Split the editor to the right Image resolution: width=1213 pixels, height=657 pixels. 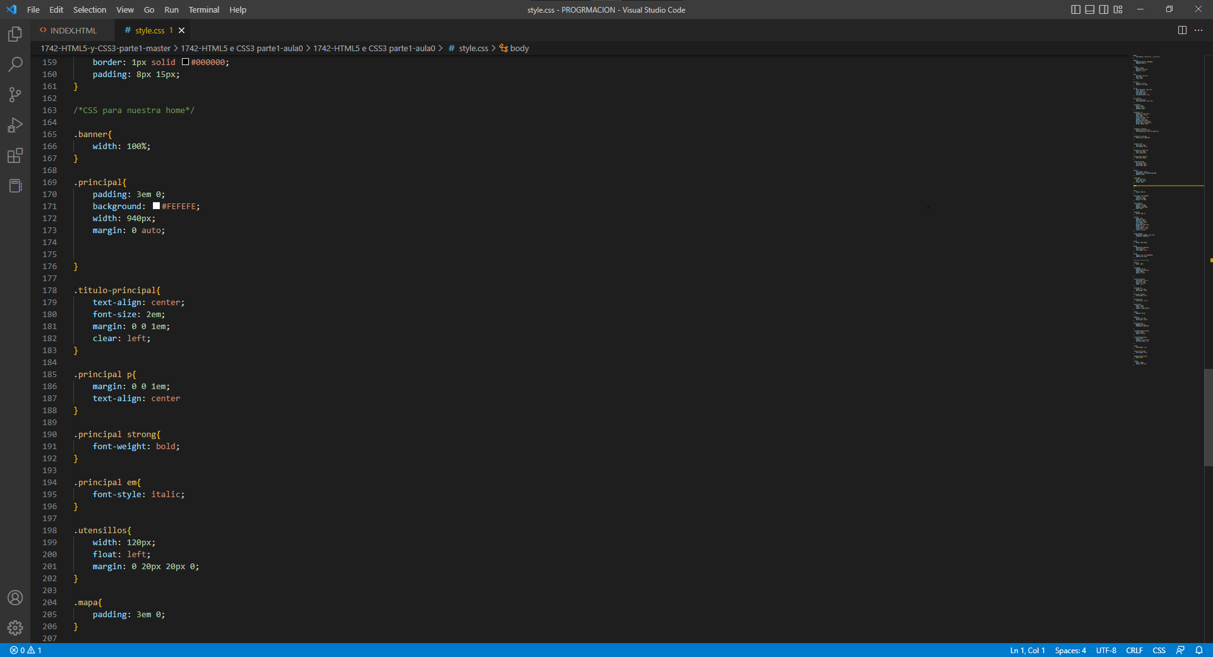tap(1182, 30)
